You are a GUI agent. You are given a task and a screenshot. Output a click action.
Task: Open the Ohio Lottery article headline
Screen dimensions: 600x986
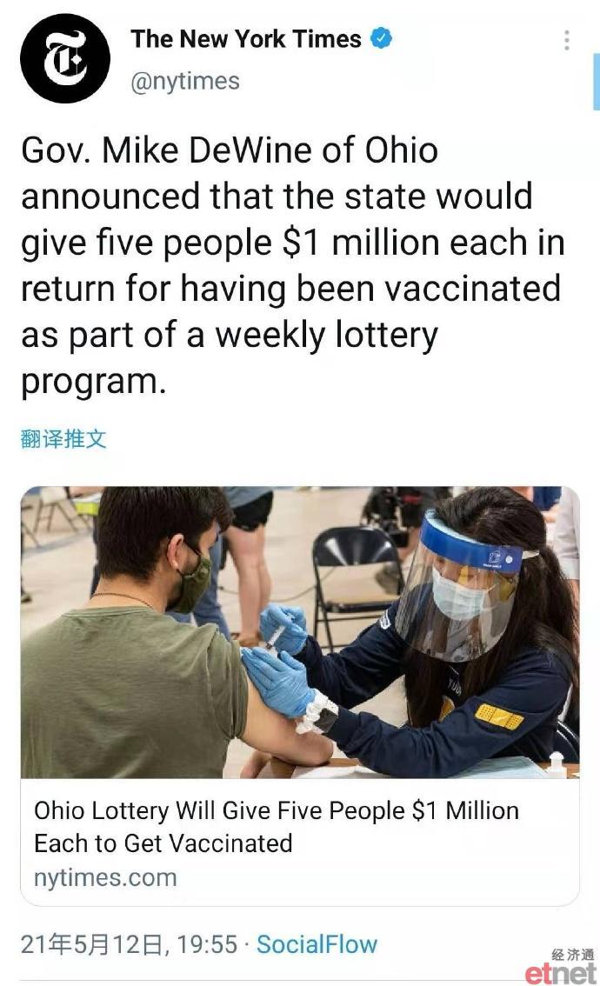tap(277, 827)
